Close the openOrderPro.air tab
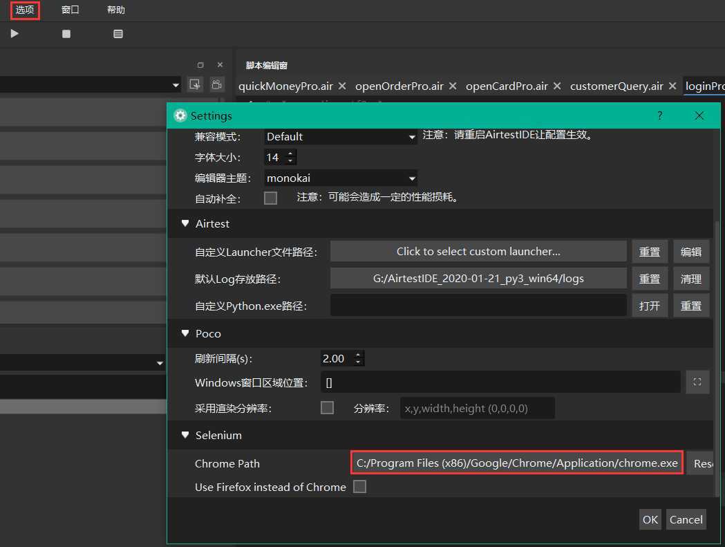This screenshot has width=725, height=547. [453, 86]
